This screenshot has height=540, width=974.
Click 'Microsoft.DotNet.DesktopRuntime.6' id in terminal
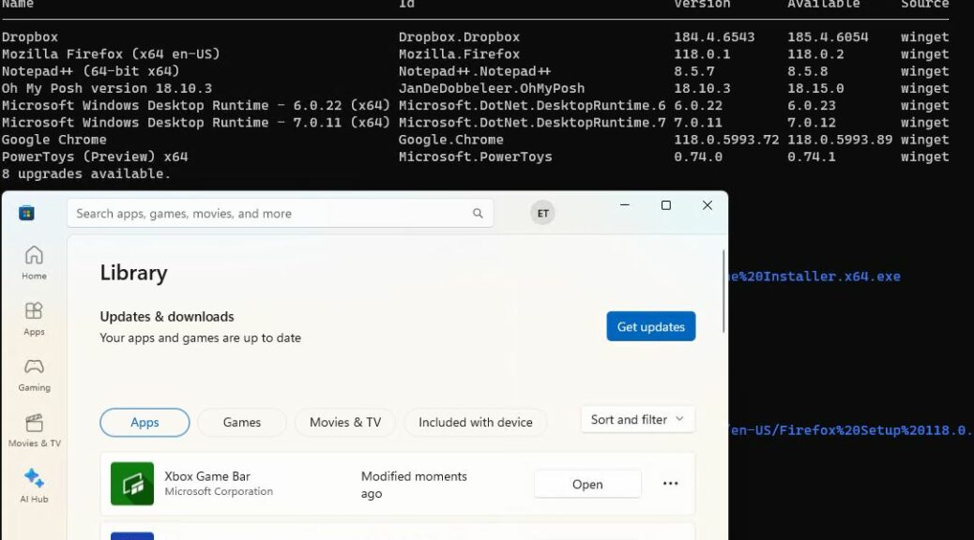tap(532, 106)
